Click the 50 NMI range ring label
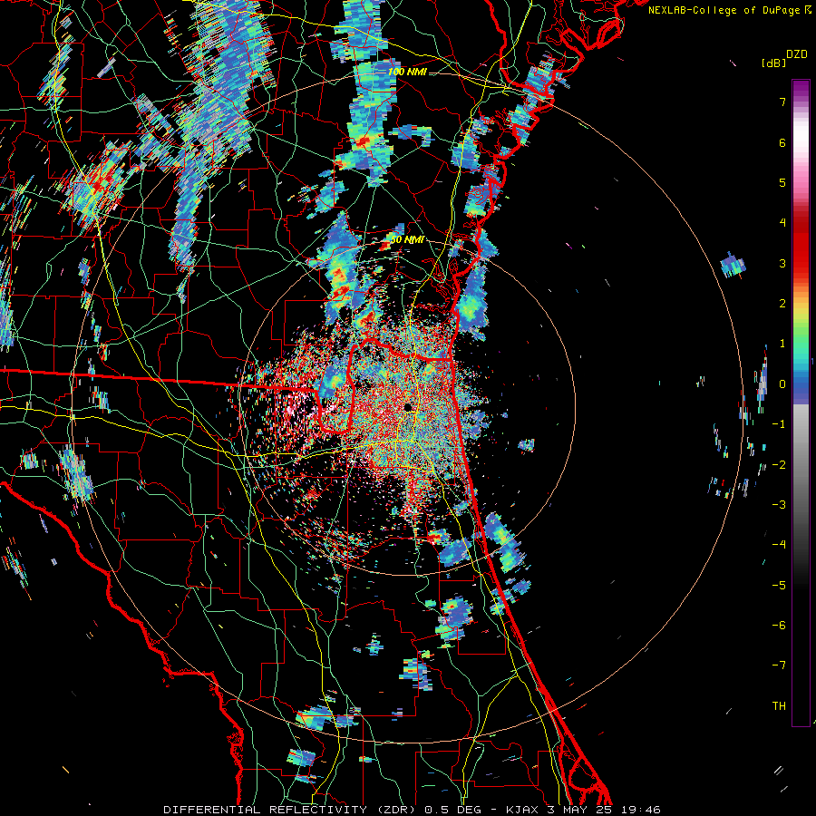The width and height of the screenshot is (816, 816). [x=407, y=239]
